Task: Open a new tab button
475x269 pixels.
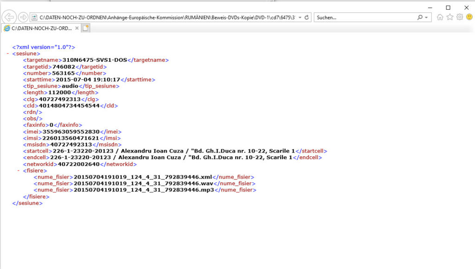Action: tap(86, 28)
